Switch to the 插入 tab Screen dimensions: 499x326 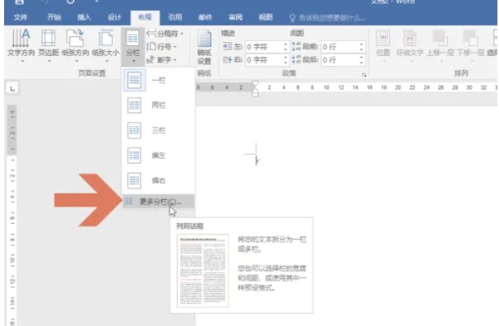coord(84,17)
